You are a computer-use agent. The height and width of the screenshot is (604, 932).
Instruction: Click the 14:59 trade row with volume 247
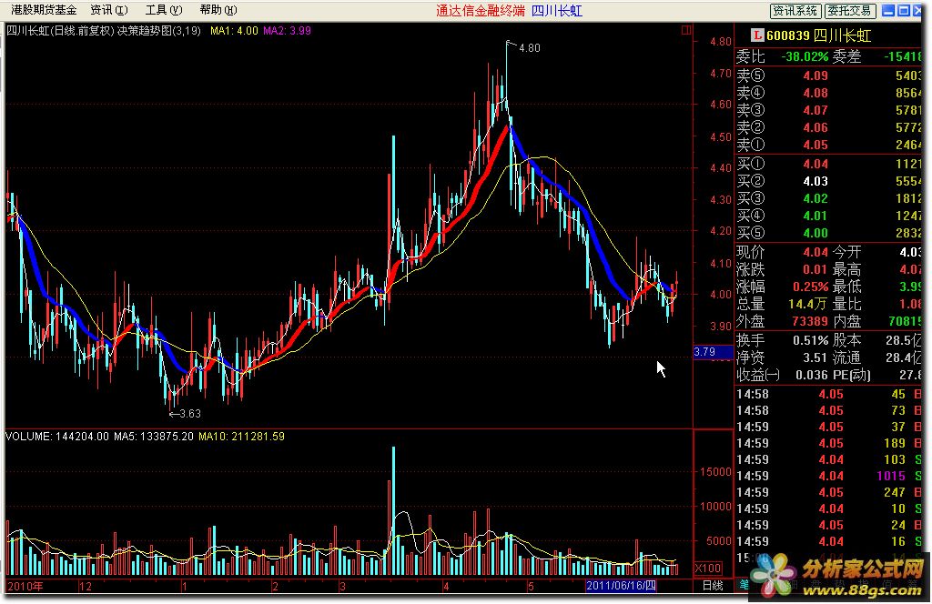click(828, 492)
